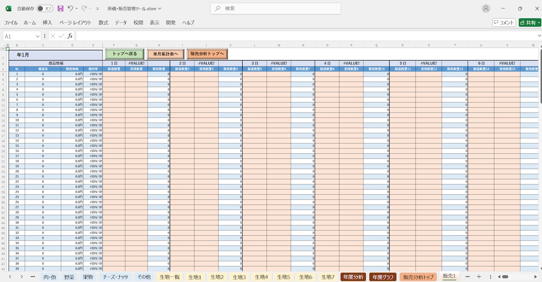The height and width of the screenshot is (282, 542).
Task: Select the 開発 ribbon tab
Action: pos(171,23)
